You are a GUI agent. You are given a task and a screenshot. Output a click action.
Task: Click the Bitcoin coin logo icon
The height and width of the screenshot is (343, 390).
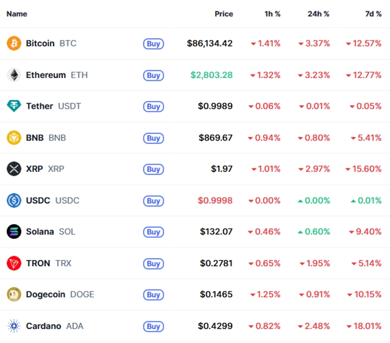14,43
